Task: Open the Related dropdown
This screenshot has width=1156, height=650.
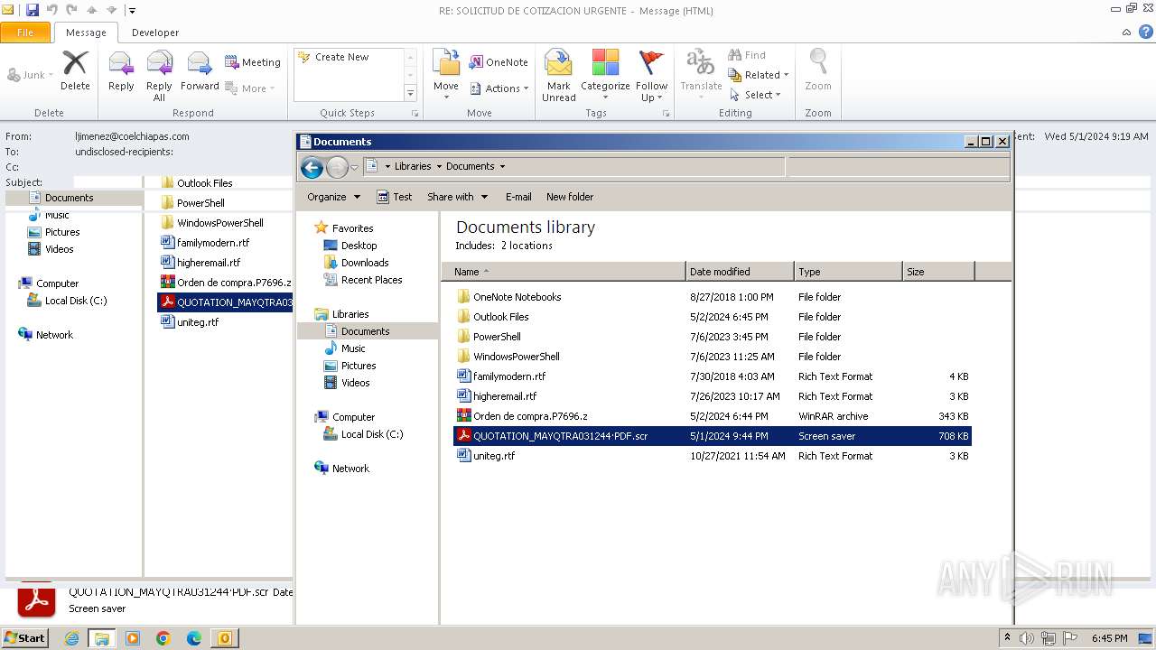Action: click(x=759, y=75)
